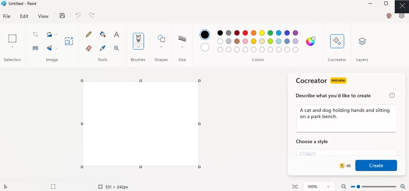Image resolution: width=409 pixels, height=191 pixels.
Task: Minimize the Paint window
Action: (370, 4)
